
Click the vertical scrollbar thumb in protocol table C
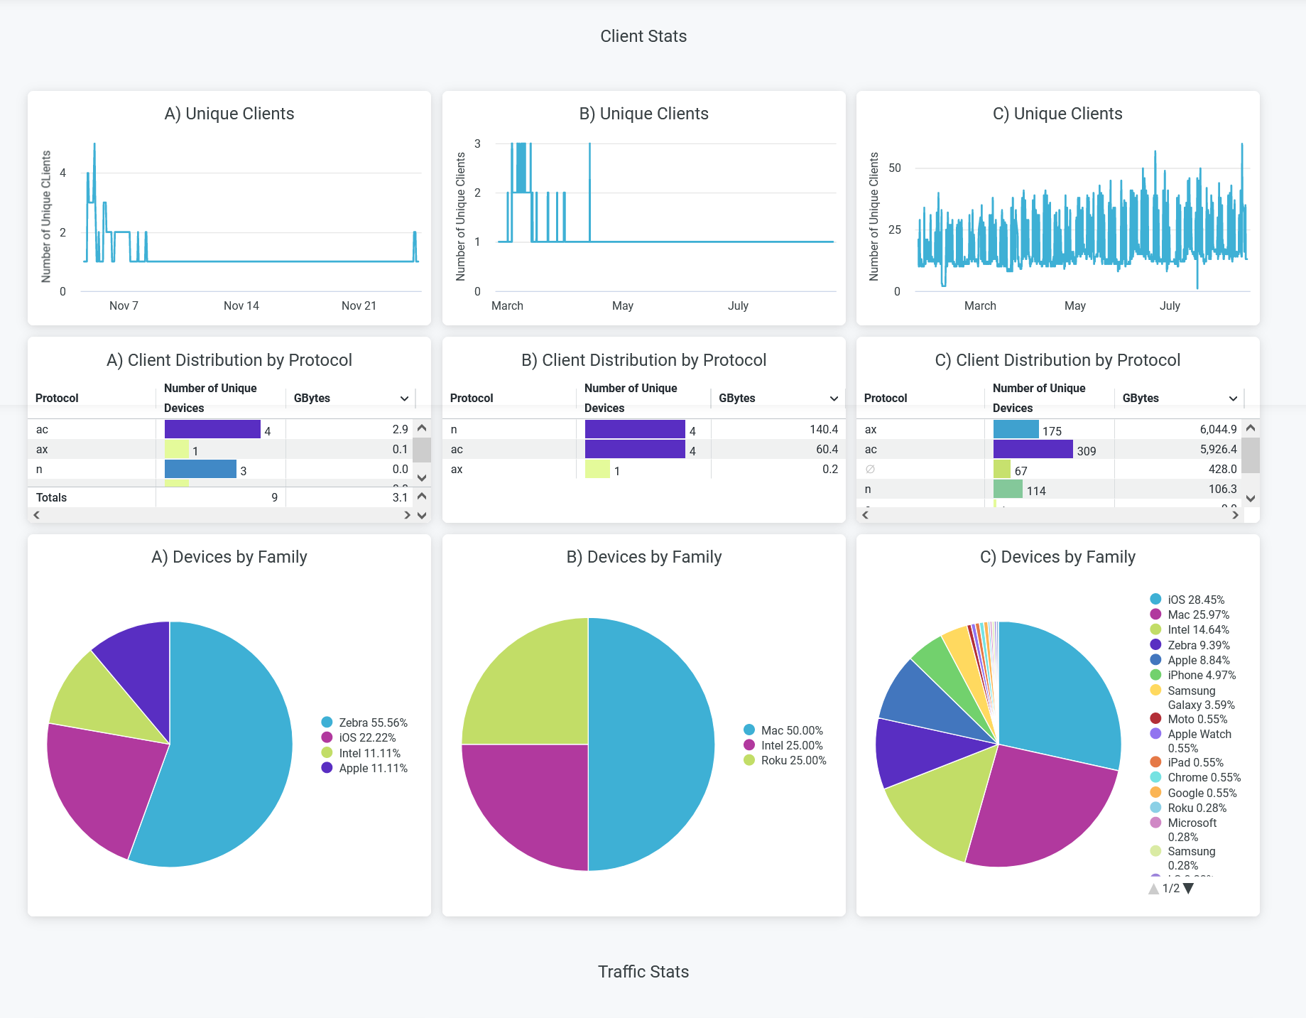click(x=1251, y=455)
